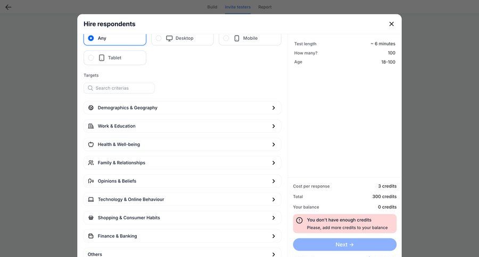Viewport: 479px width, 257px height.
Task: Click the globe icon beside Demographics & Geography
Action: point(91,108)
